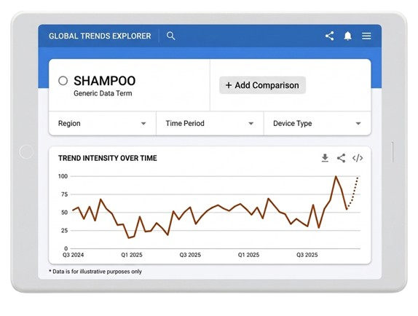Click the Q3 2024 axis label
The height and width of the screenshot is (316, 418).
(73, 255)
